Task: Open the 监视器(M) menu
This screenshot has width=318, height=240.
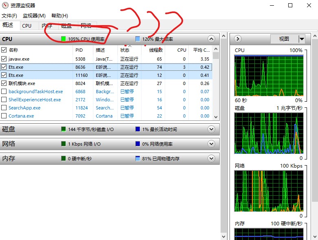Action: [34, 16]
